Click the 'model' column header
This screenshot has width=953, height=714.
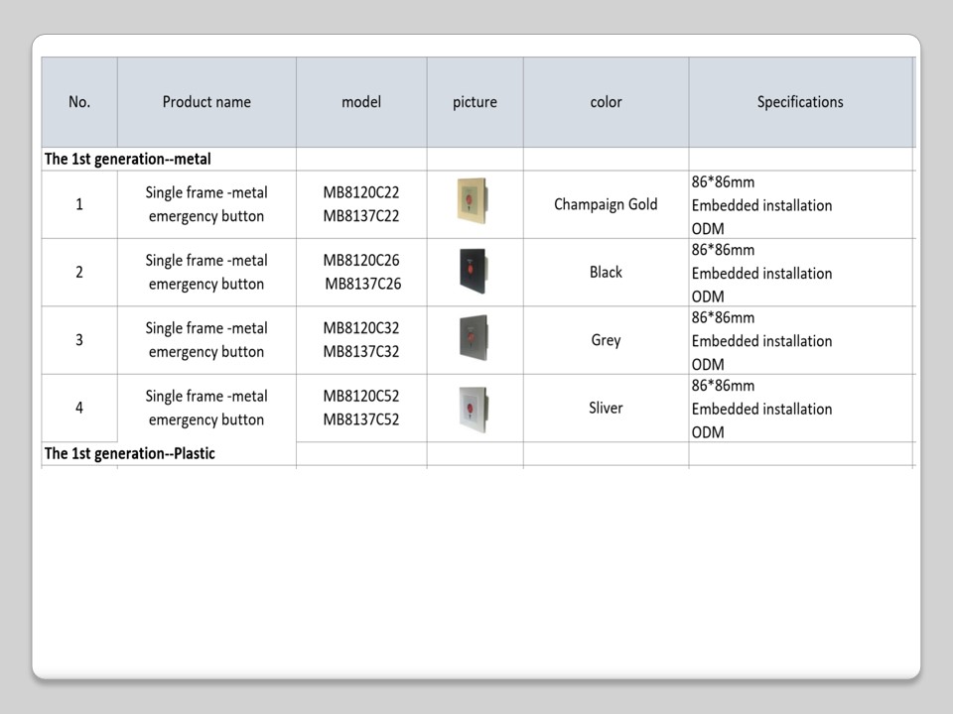tap(361, 102)
